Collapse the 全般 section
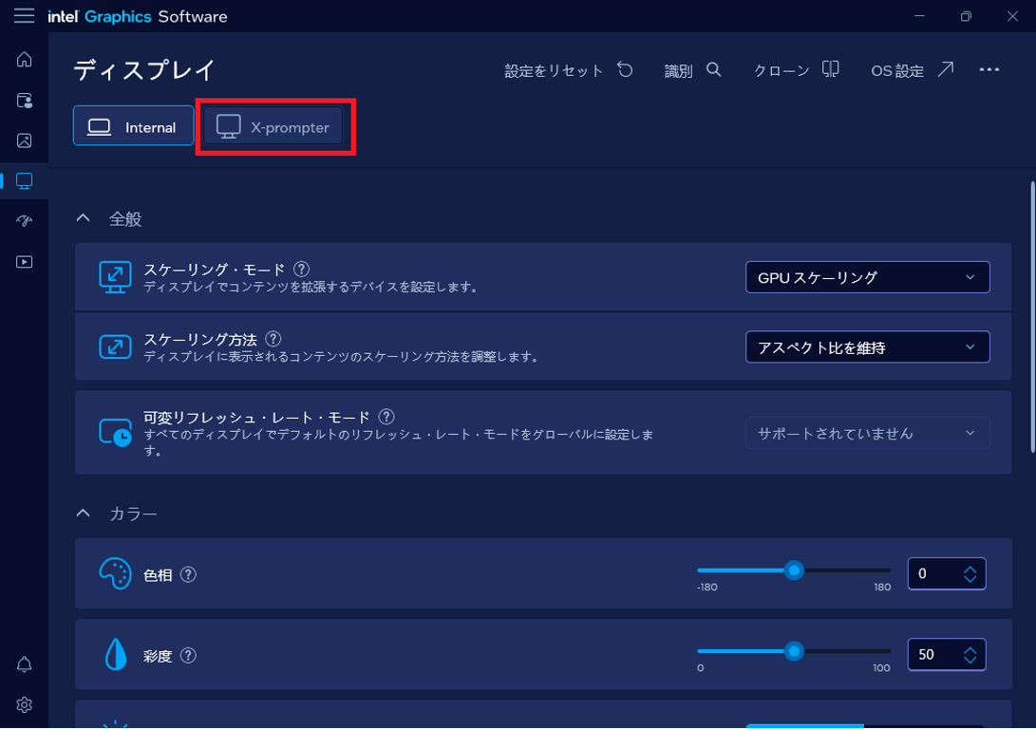This screenshot has width=1036, height=729. 83,218
